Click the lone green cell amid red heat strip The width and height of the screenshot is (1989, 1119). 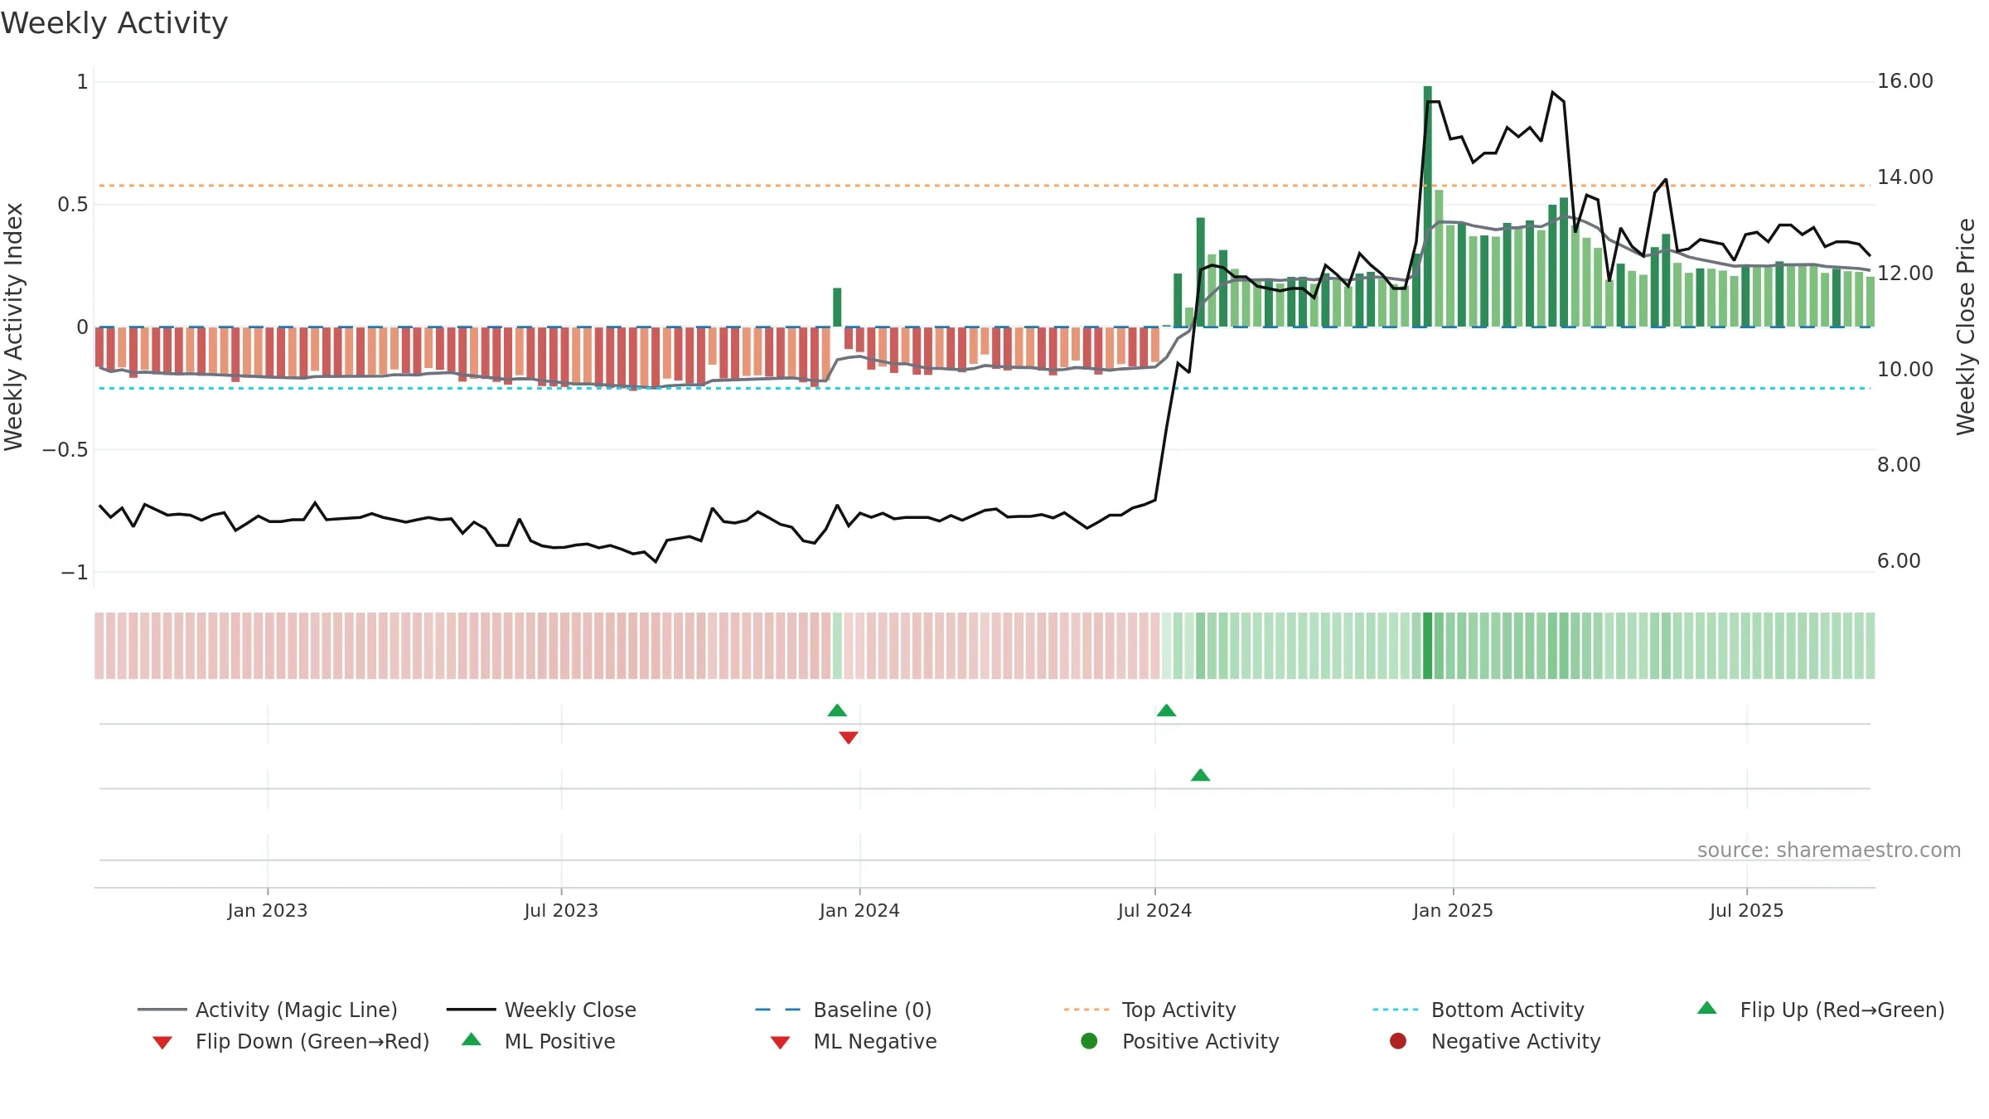point(837,646)
